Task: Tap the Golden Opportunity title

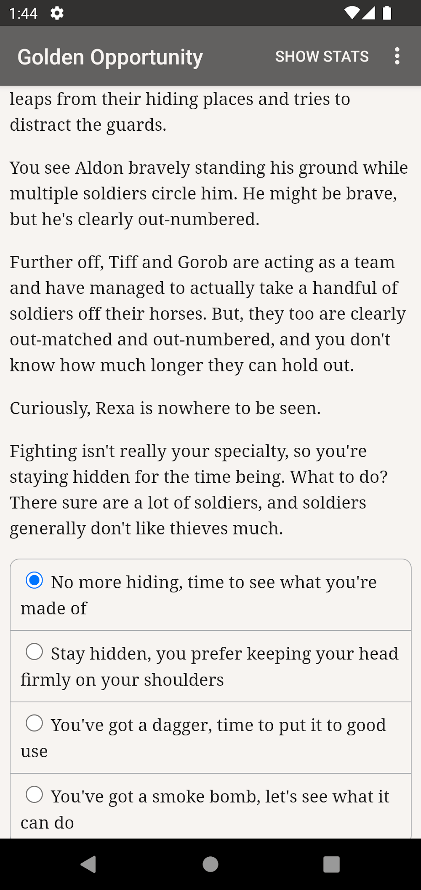Action: (x=110, y=57)
